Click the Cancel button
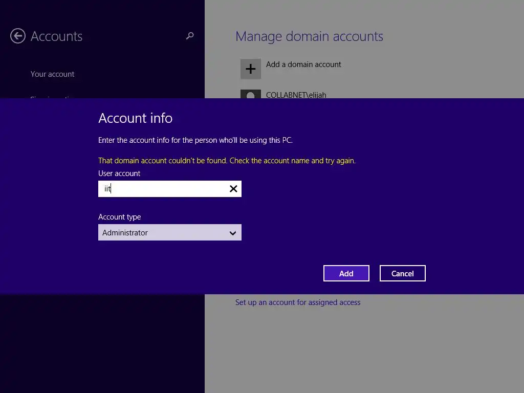Image resolution: width=524 pixels, height=393 pixels. pos(402,273)
